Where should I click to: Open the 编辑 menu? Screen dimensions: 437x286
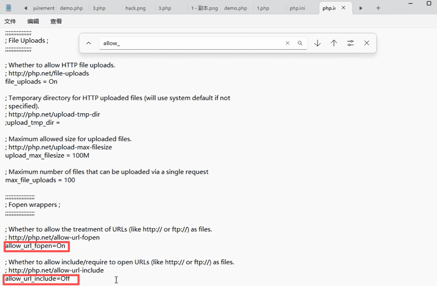[33, 21]
